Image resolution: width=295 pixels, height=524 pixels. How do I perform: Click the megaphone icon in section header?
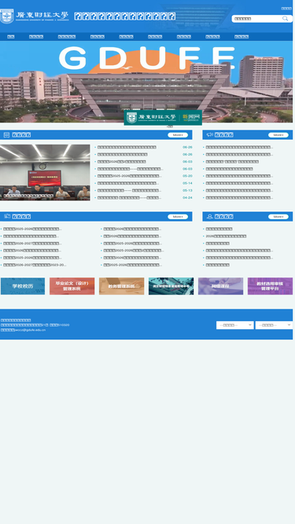pyautogui.click(x=210, y=134)
